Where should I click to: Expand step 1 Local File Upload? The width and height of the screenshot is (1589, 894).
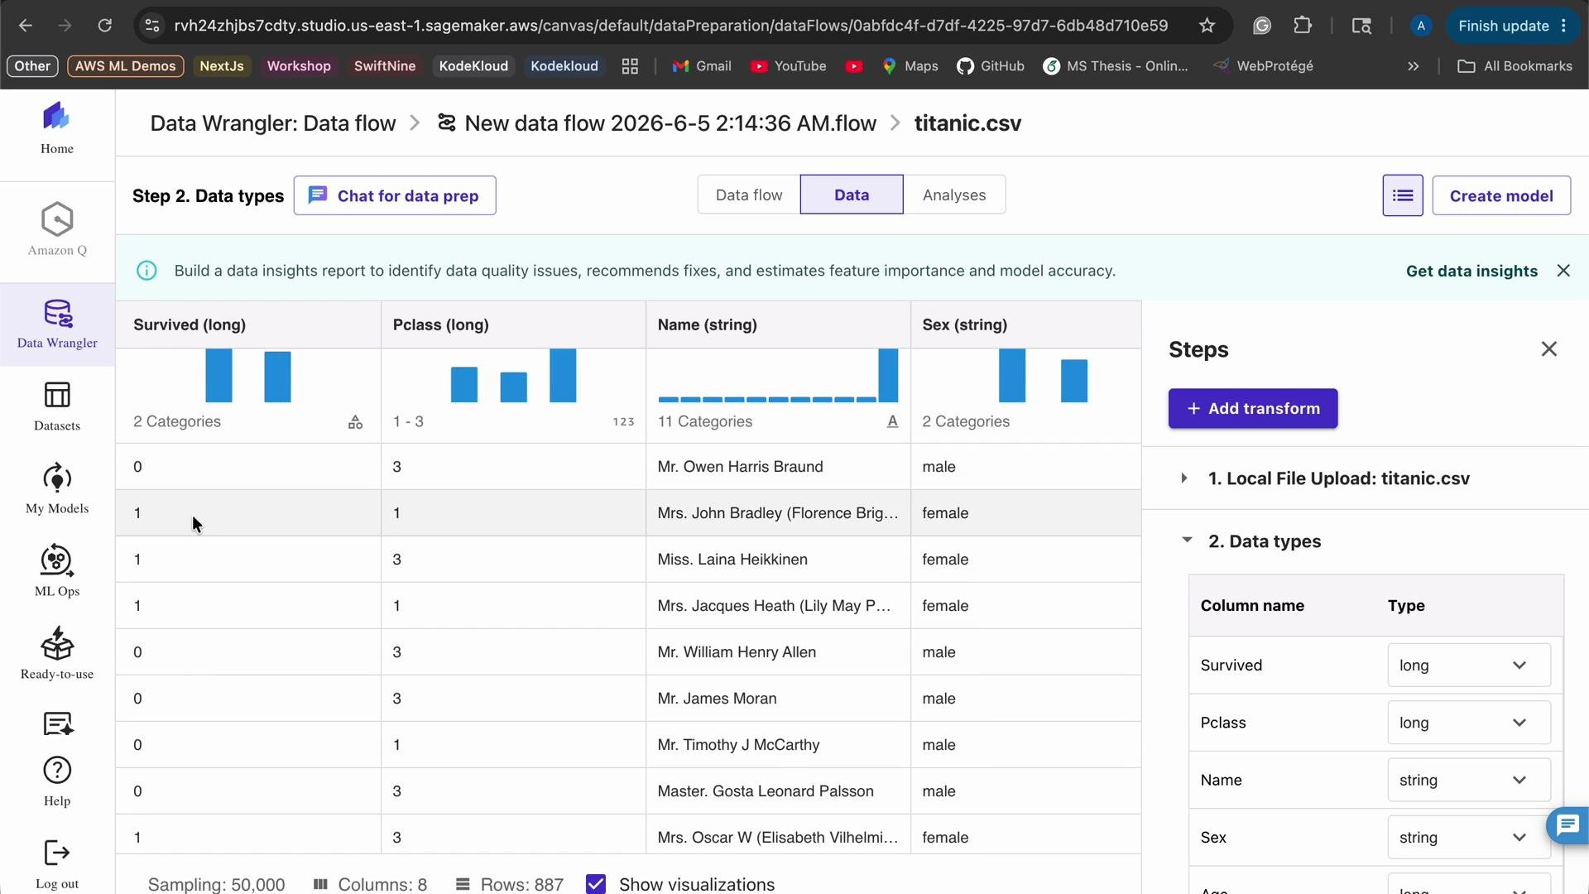[1184, 478]
